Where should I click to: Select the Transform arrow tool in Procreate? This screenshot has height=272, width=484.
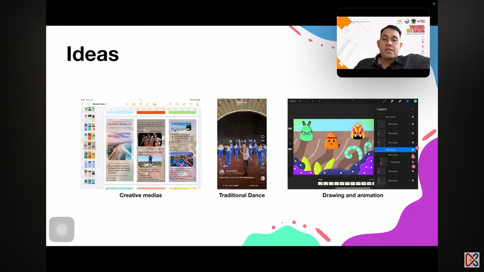point(319,101)
